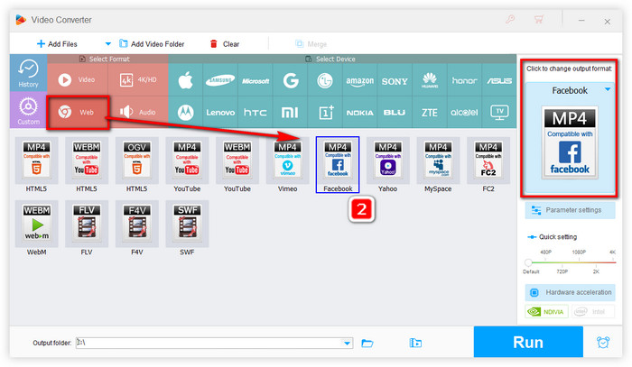Click the film-folder icon beside output path
The width and height of the screenshot is (632, 367).
[x=415, y=343]
